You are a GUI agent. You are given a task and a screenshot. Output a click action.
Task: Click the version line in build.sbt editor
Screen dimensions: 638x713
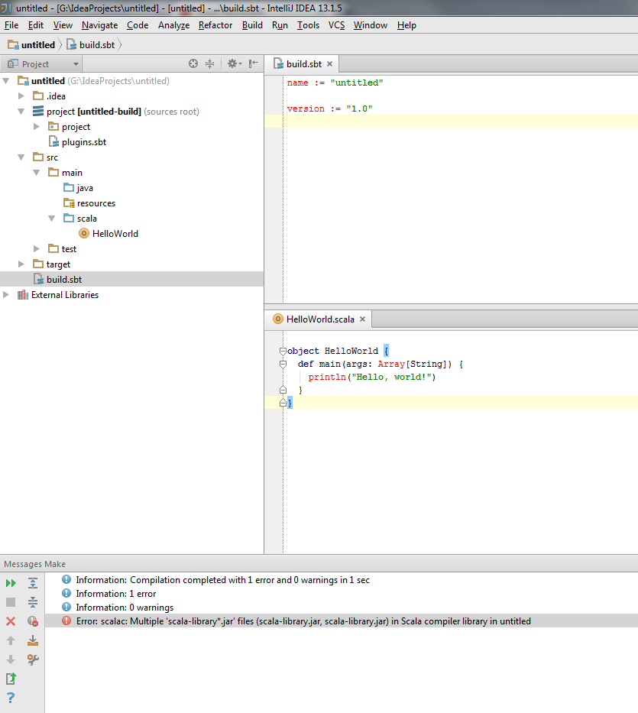click(329, 109)
